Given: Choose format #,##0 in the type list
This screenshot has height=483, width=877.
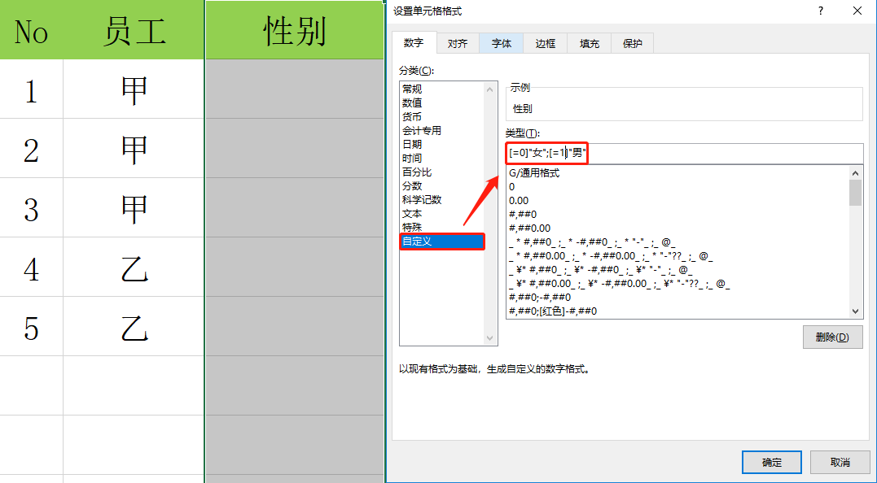Looking at the screenshot, I should [x=677, y=215].
